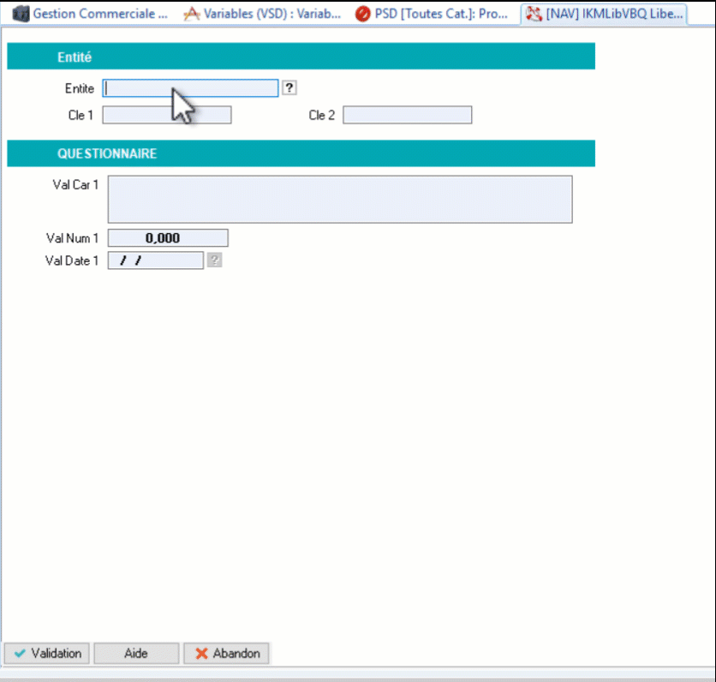
Task: Open help with the Aide button
Action: click(x=136, y=653)
